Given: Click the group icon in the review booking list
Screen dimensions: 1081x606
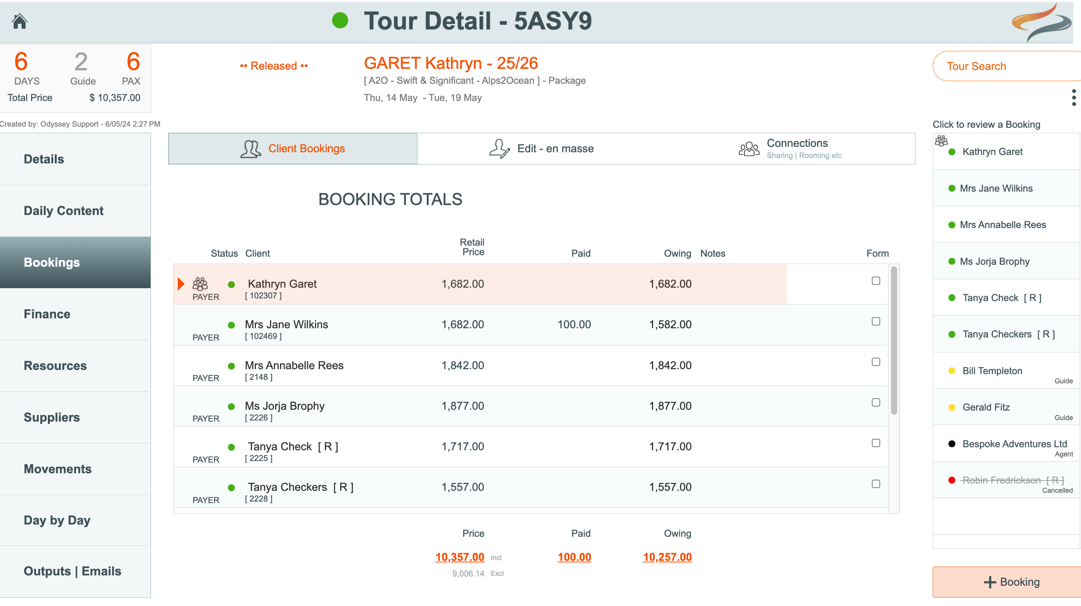Looking at the screenshot, I should click(941, 141).
